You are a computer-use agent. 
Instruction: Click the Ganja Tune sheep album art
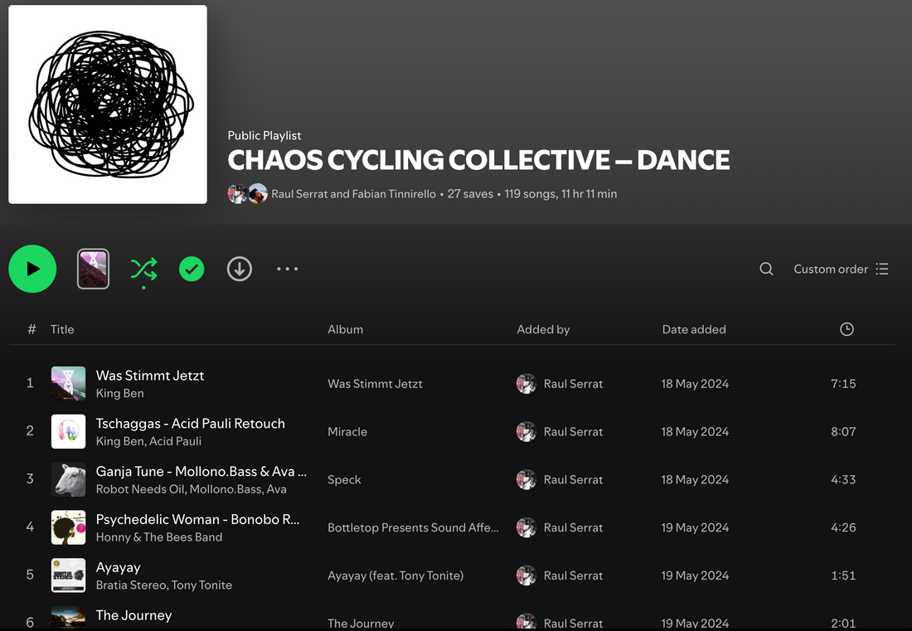click(68, 479)
